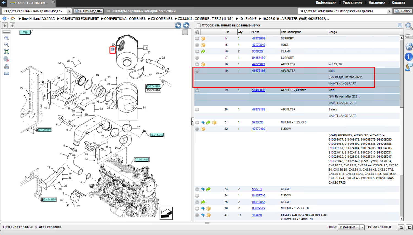The image size is (413, 235).
Task: Click the diagram image mode icon
Action: pos(26,32)
